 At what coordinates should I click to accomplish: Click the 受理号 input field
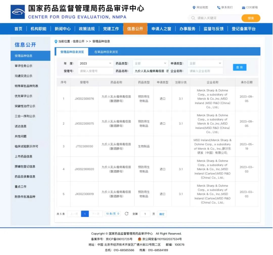[96, 71]
